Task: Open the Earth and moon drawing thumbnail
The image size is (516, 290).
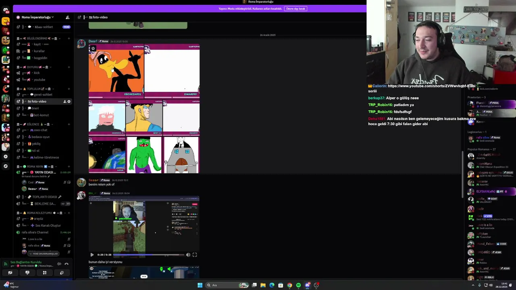Action: point(107,155)
